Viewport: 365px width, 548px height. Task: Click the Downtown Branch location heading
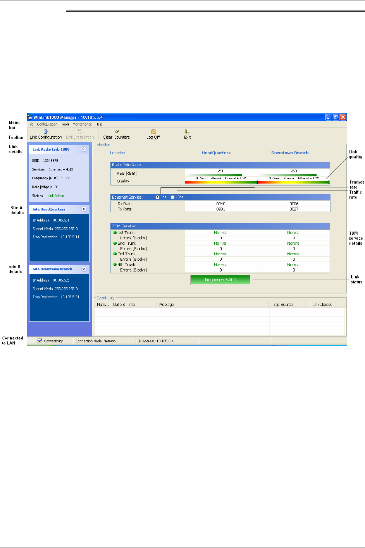click(290, 153)
